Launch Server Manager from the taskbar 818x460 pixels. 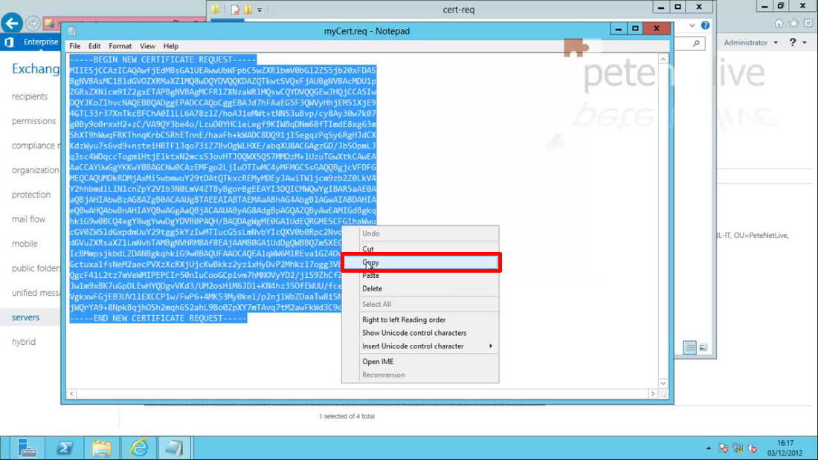(x=26, y=448)
